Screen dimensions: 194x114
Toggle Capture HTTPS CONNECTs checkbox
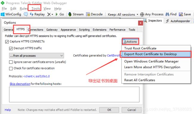point(7,42)
